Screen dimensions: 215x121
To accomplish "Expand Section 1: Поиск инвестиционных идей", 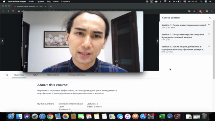I will click(x=209, y=25).
